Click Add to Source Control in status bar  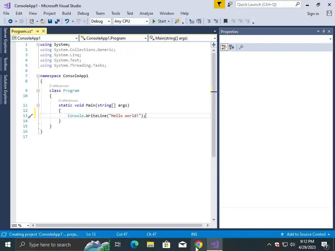coord(306,234)
